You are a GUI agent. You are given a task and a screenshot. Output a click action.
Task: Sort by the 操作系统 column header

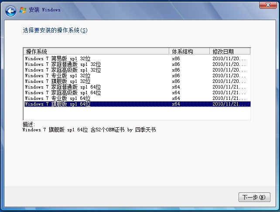[96, 51]
